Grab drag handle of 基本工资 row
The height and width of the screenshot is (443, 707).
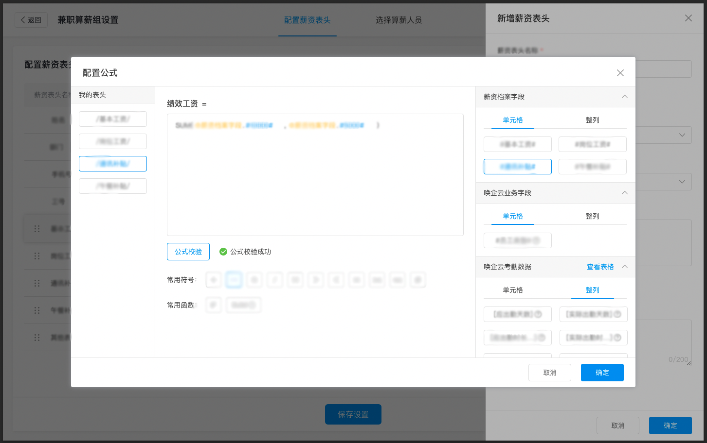pyautogui.click(x=37, y=229)
